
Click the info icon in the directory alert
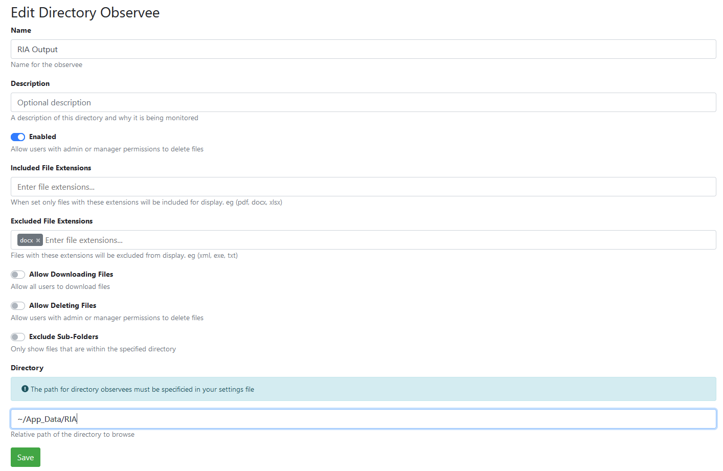point(25,389)
